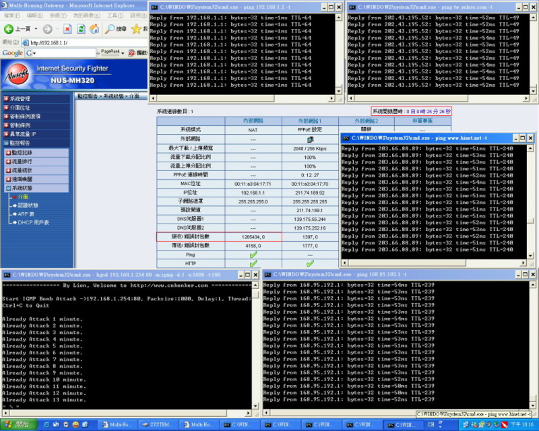Click the Search magnifier on IE toolbar
Screen dimensions: 539x431
pos(110,29)
